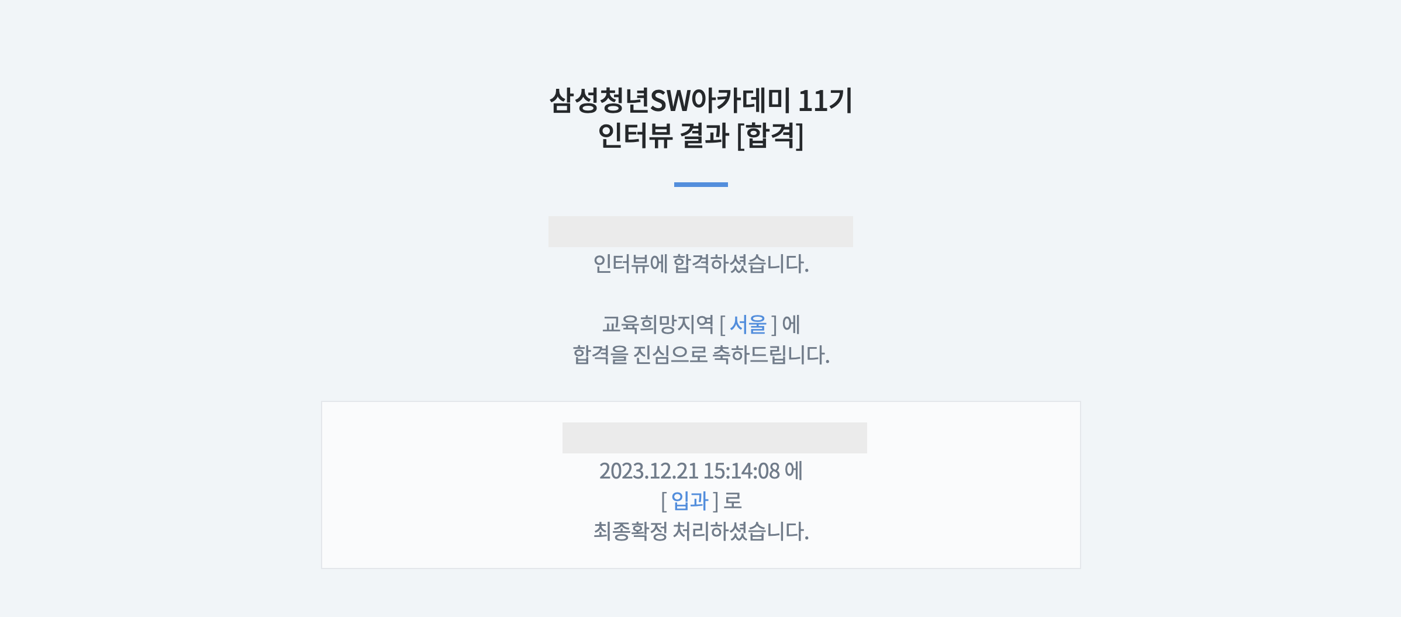This screenshot has width=1401, height=617.
Task: Click the 15:14:08 time text
Action: (741, 471)
